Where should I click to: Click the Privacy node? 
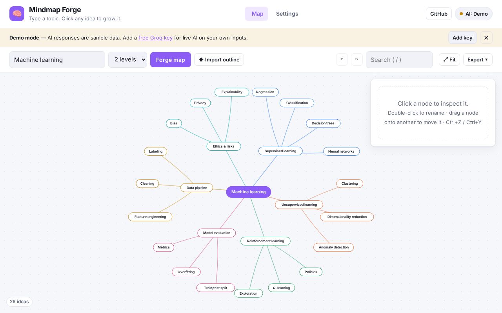[200, 103]
